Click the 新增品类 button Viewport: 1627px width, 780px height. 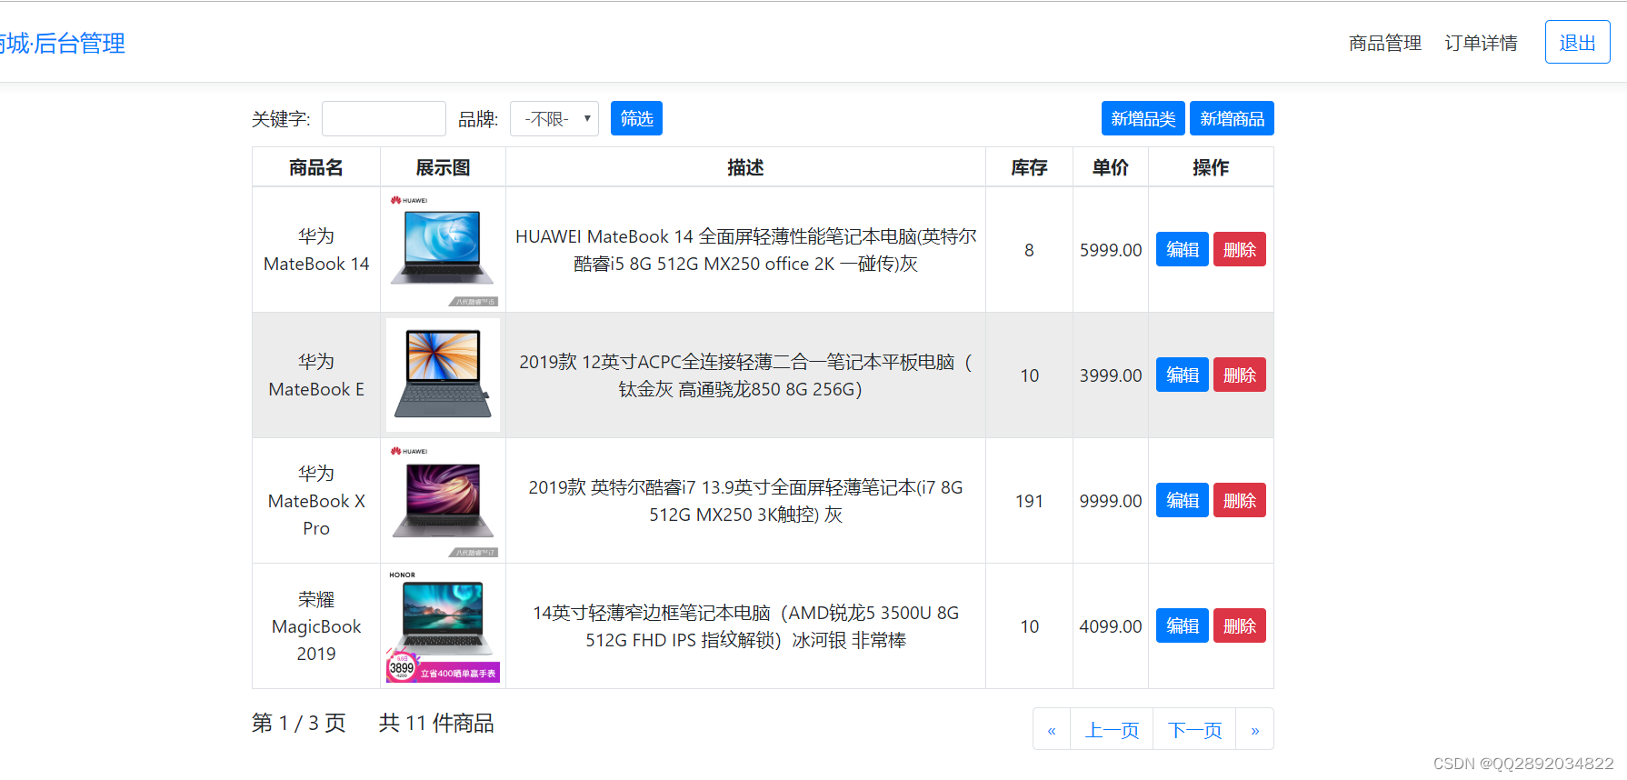[x=1143, y=118]
